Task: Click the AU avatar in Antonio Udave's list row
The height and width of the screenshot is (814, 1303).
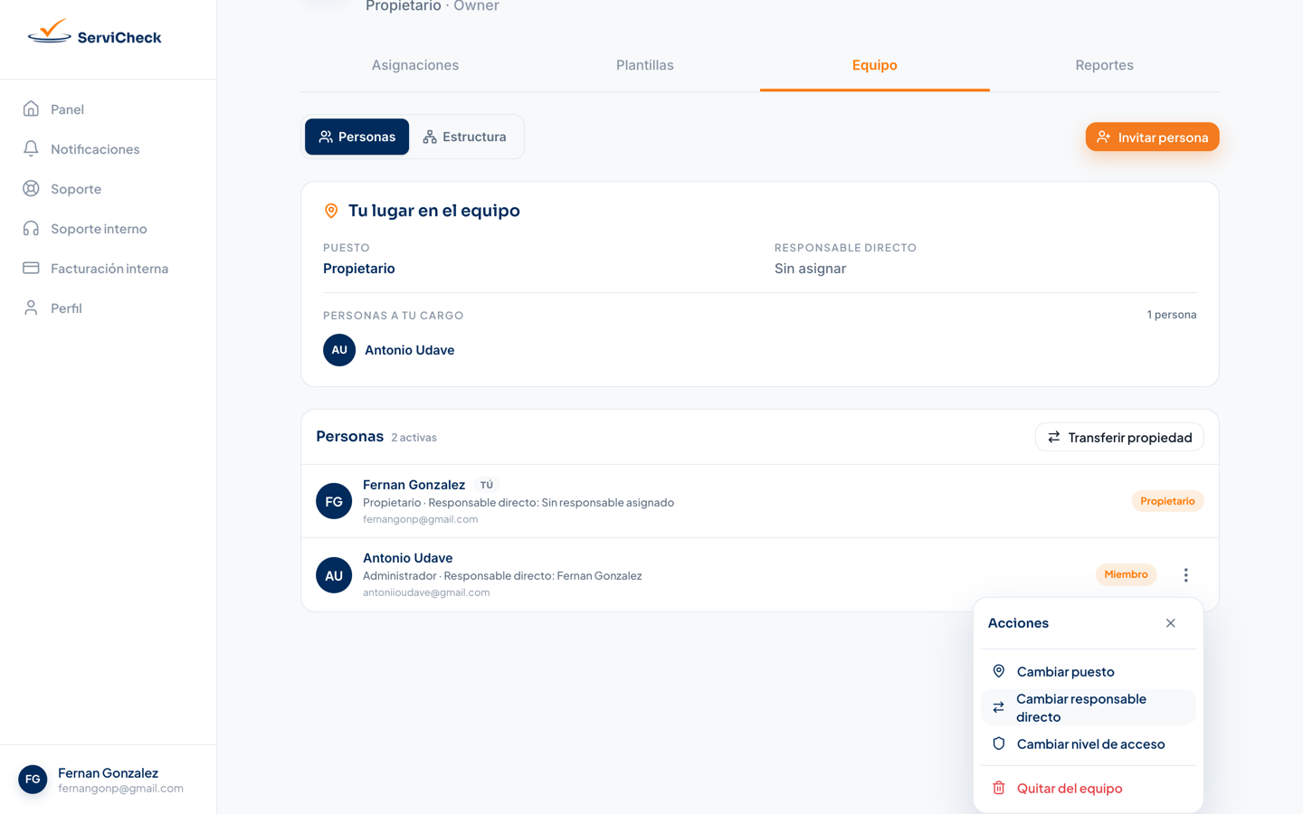Action: [x=334, y=575]
